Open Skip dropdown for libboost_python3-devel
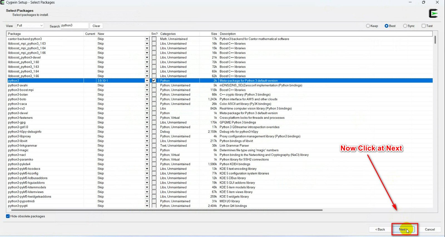 pos(147,58)
